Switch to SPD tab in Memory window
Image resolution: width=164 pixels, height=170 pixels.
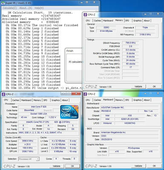click(x=127, y=20)
